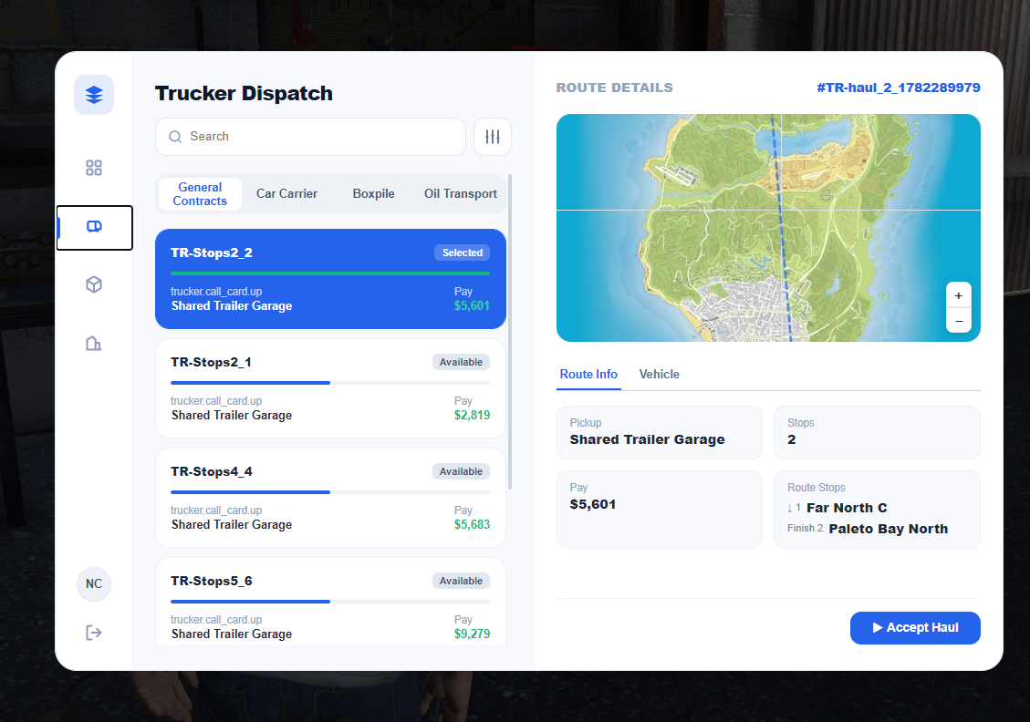Click the ROUTE DETAILS heading
1030x722 pixels.
(614, 88)
